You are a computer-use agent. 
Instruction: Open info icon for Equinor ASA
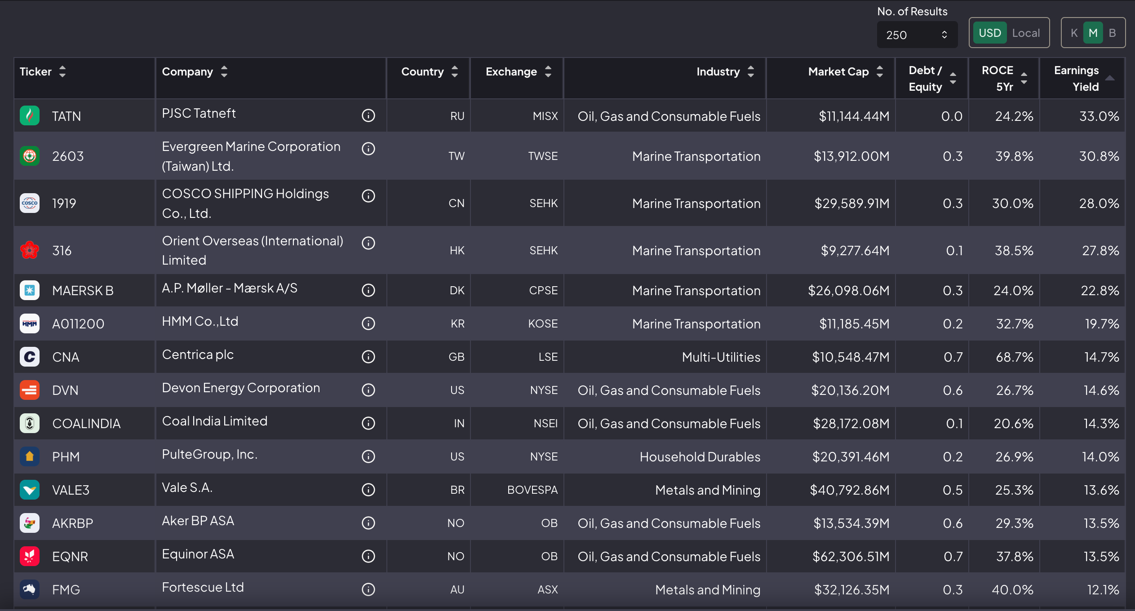click(x=368, y=556)
